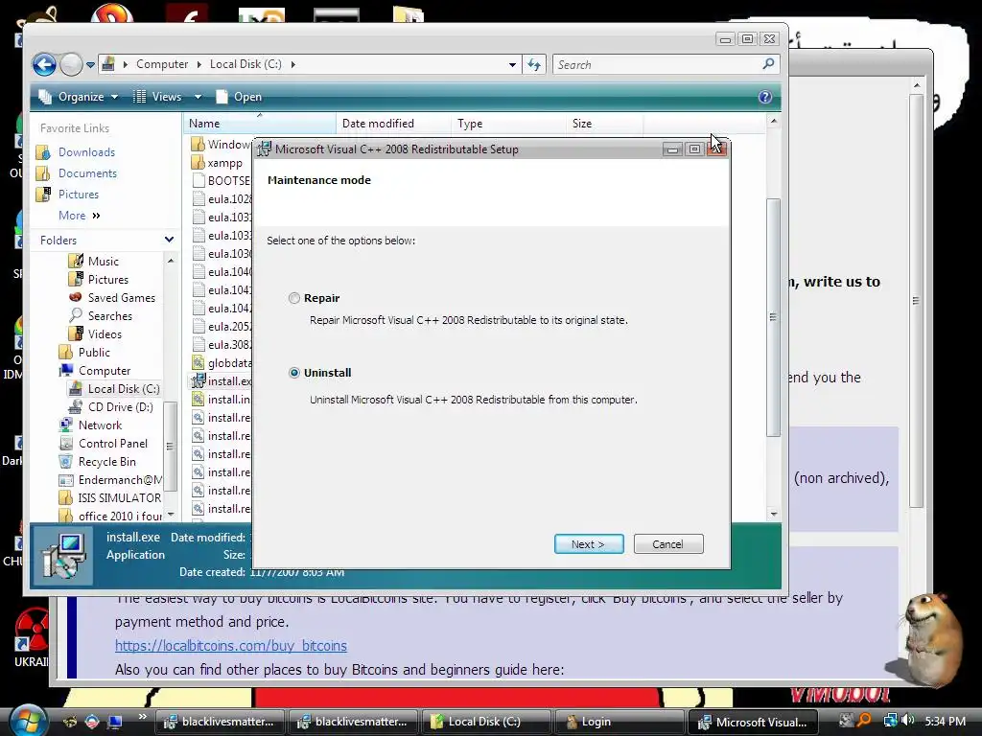This screenshot has width=982, height=736.
Task: Click the Explorer Search field
Action: tap(658, 64)
